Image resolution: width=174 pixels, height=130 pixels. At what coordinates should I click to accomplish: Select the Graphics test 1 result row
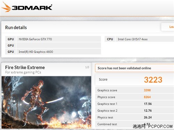(x=135, y=104)
